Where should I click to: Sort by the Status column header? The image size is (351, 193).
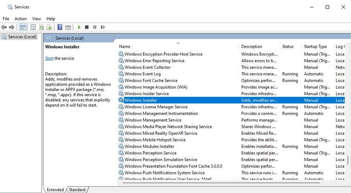click(288, 46)
